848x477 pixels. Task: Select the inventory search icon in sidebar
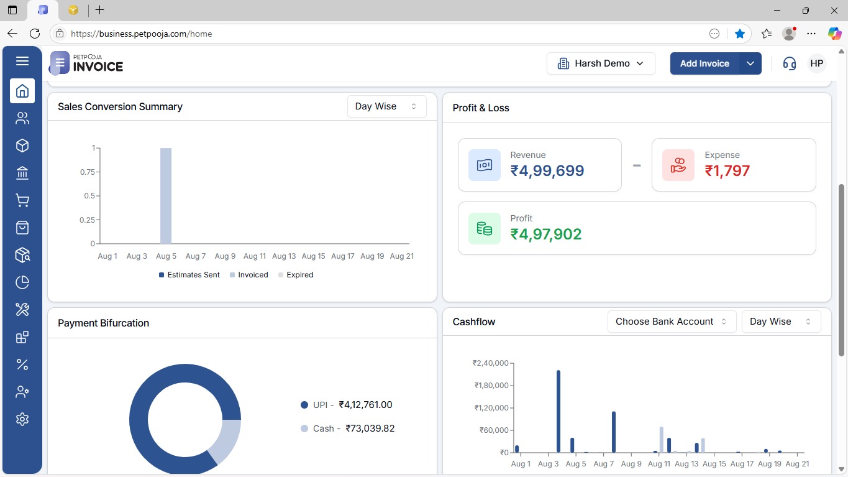tap(22, 255)
